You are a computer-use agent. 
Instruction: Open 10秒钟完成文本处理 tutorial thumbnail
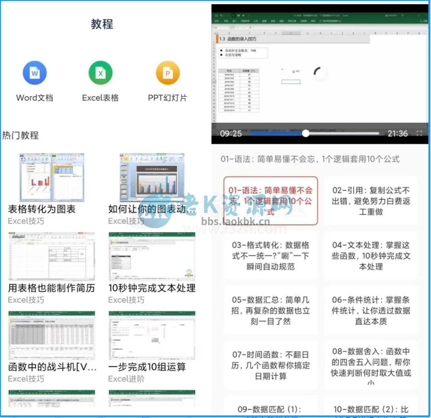point(152,256)
